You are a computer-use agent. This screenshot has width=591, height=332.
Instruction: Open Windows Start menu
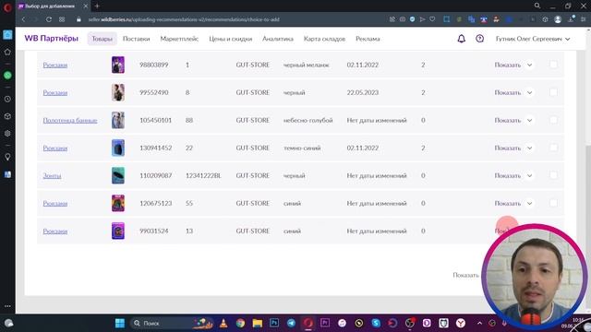point(120,323)
